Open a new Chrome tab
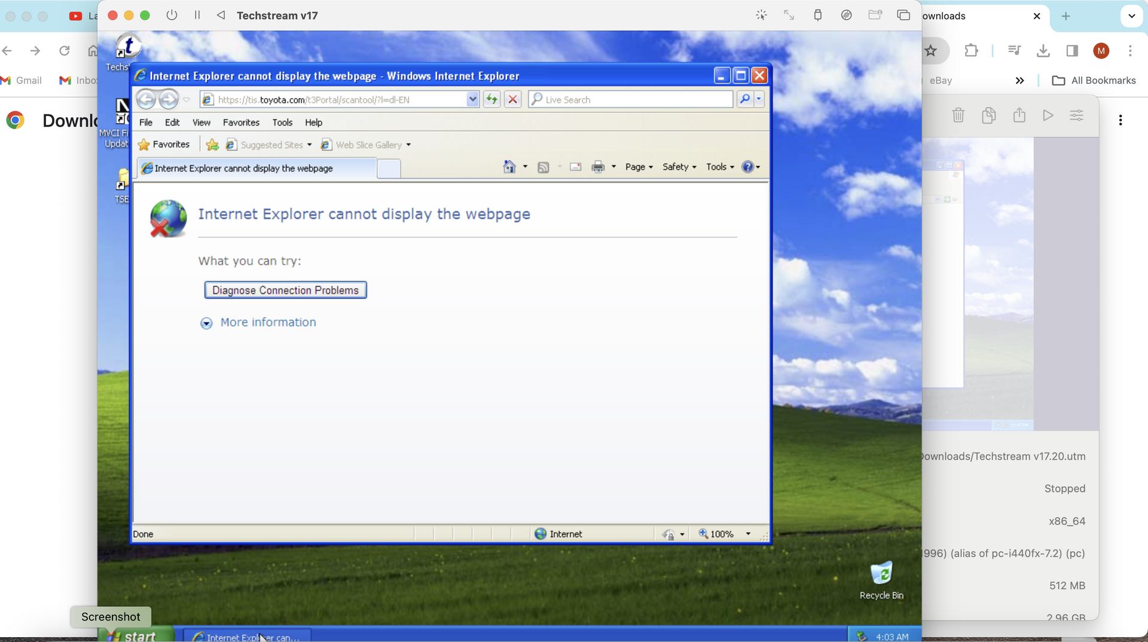The height and width of the screenshot is (642, 1148). click(1065, 16)
